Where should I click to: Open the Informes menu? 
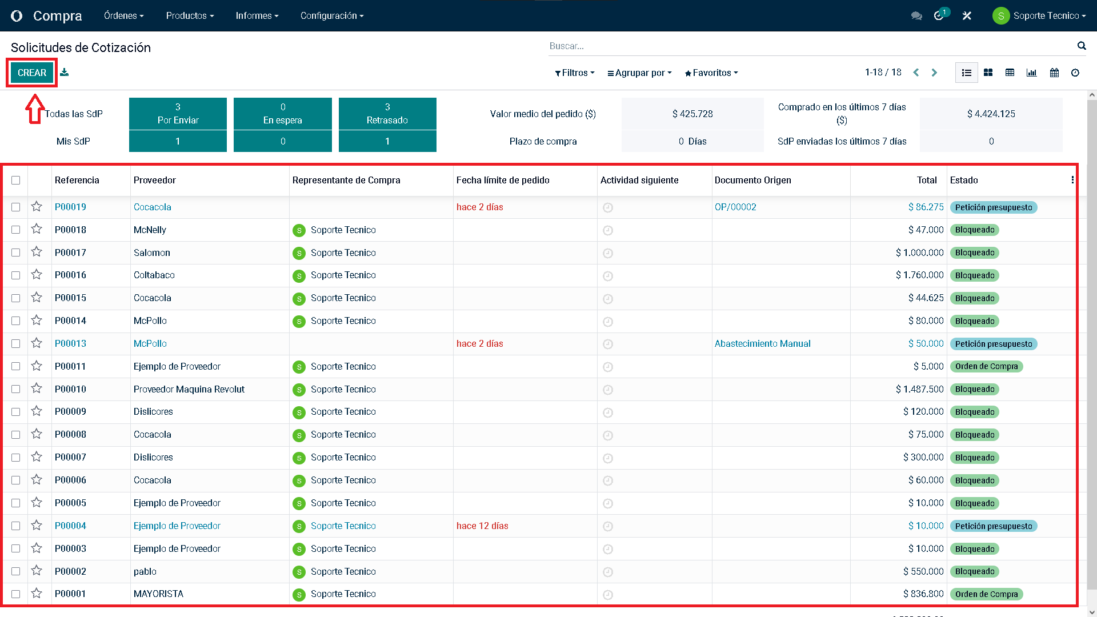click(x=257, y=16)
